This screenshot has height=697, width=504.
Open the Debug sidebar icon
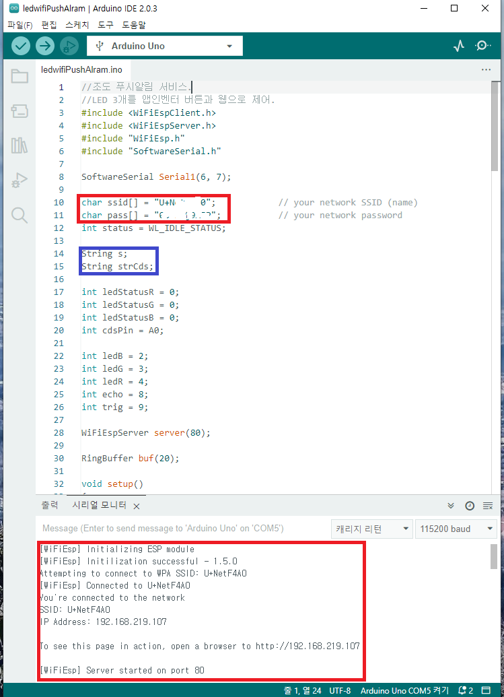click(x=20, y=180)
